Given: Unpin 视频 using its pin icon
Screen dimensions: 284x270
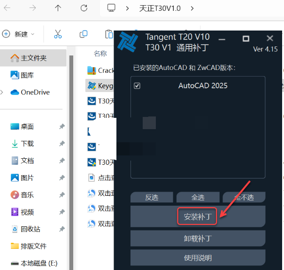Looking at the screenshot, I should [62, 212].
